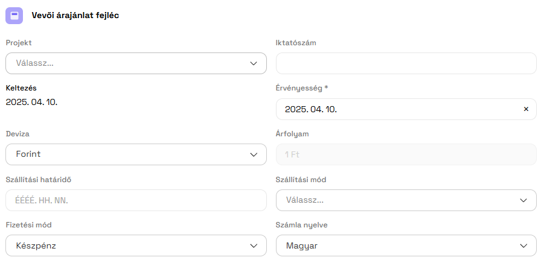Click the chevron arrow in Szállítási mód

pyautogui.click(x=523, y=200)
